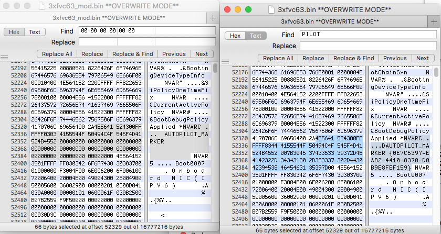
Task: Click hex B07B2559 in 3xfvc63_mod.bin row 52480
Action: tap(44, 200)
